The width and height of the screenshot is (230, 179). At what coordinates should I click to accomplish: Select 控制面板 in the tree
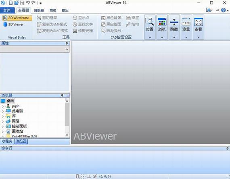coord(19,126)
